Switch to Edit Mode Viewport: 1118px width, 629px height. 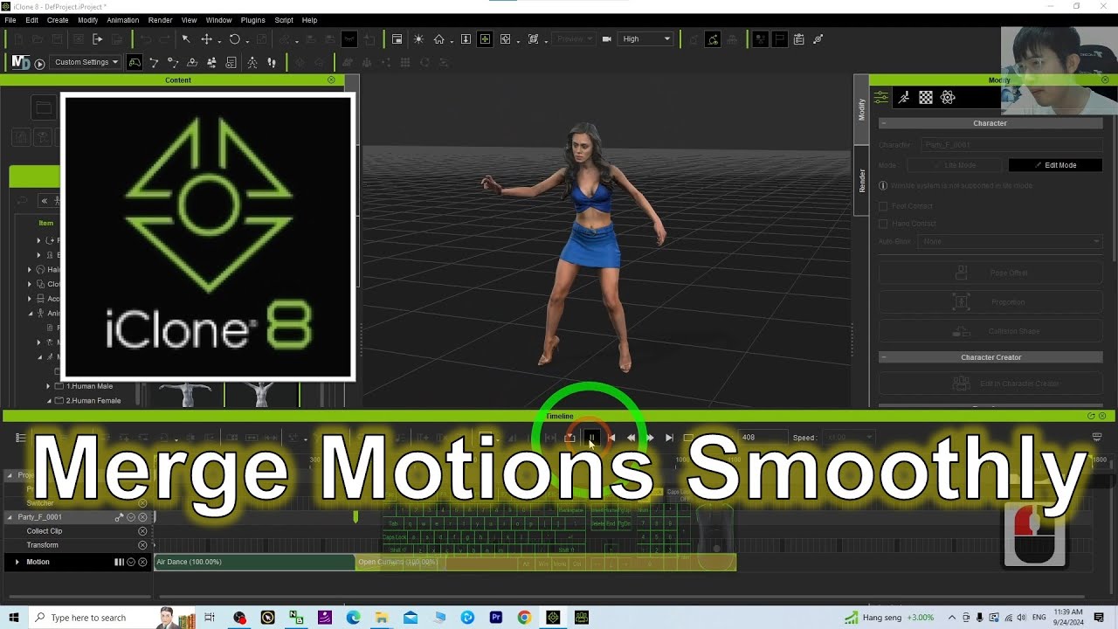click(x=1055, y=165)
